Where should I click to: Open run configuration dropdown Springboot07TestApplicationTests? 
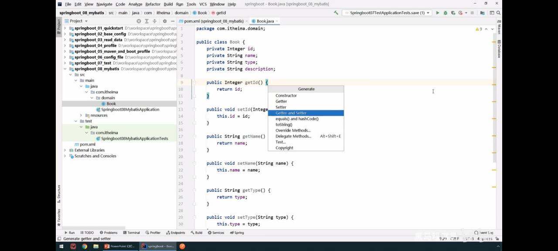tap(387, 13)
